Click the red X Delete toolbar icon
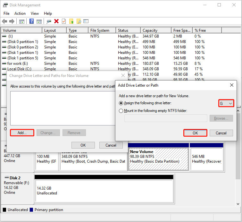The width and height of the screenshot is (242, 222). tap(56, 21)
